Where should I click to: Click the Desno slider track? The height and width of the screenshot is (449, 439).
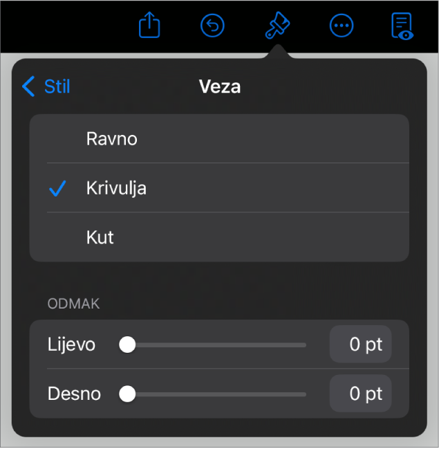(x=221, y=394)
